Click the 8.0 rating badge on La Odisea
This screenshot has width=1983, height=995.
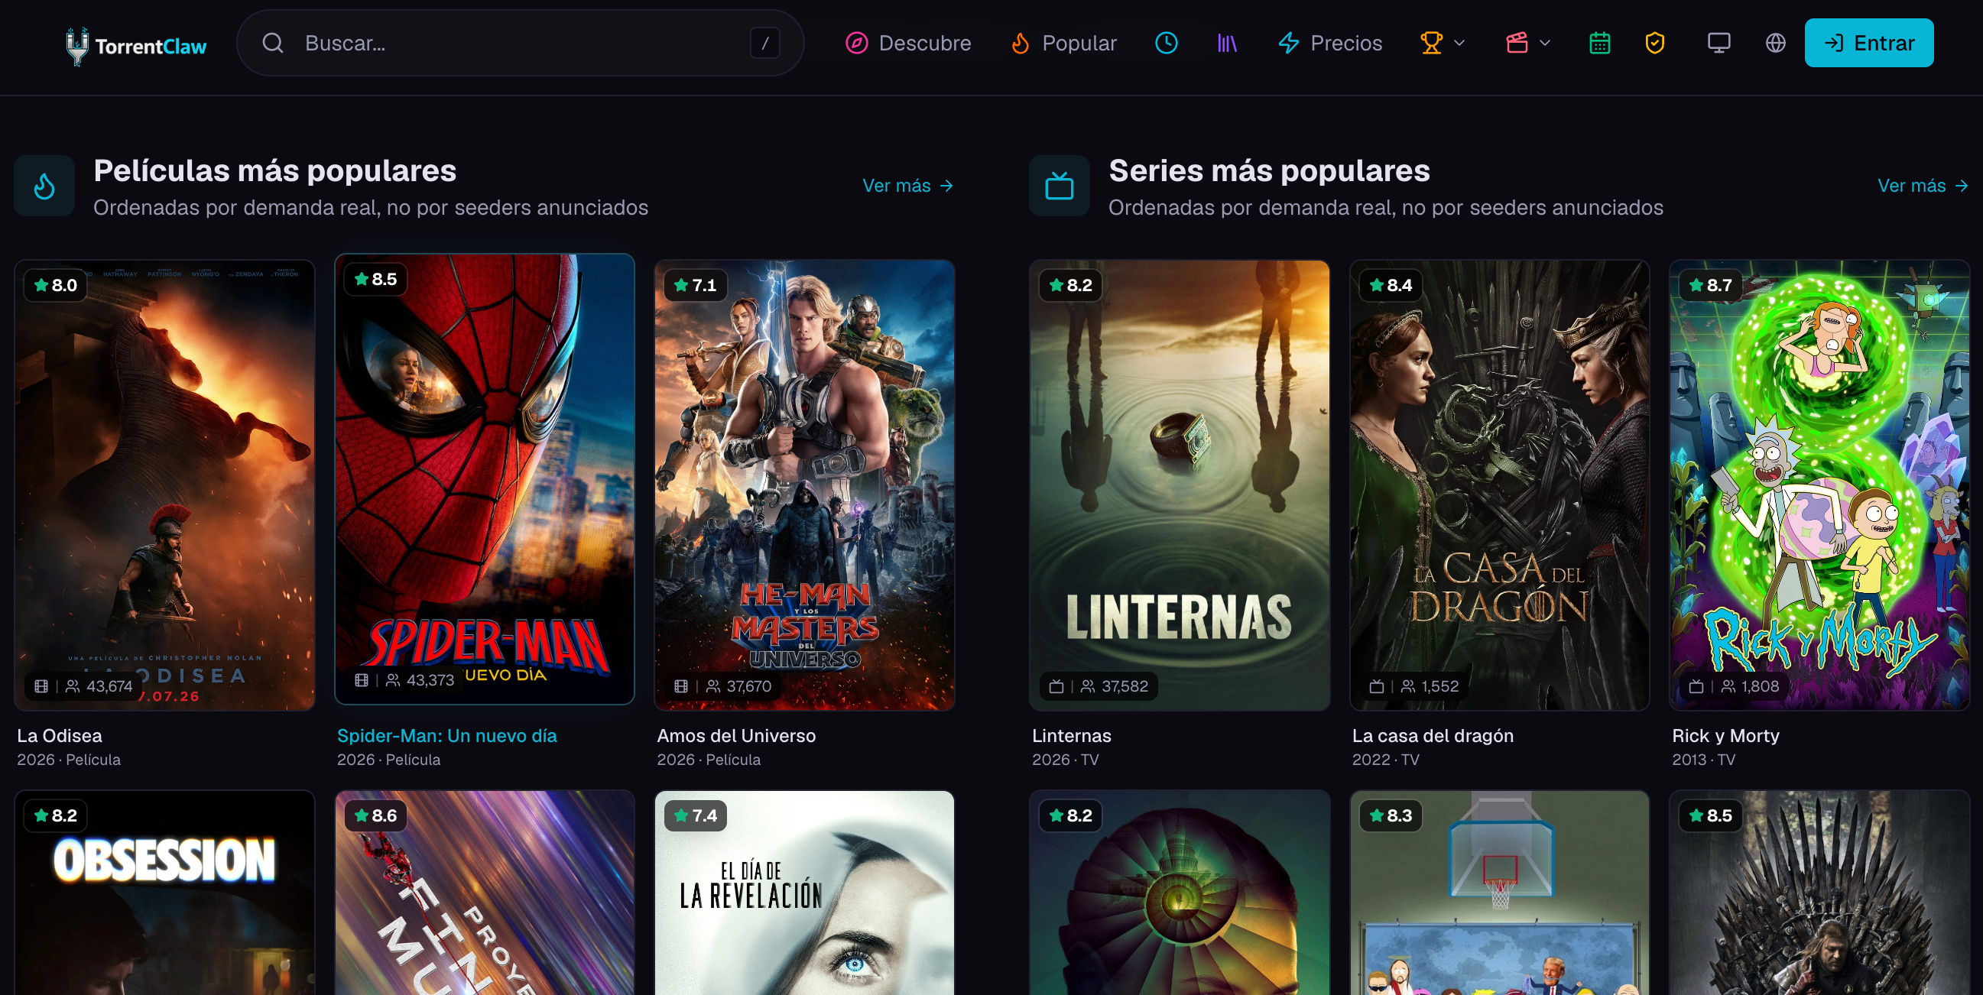click(56, 286)
